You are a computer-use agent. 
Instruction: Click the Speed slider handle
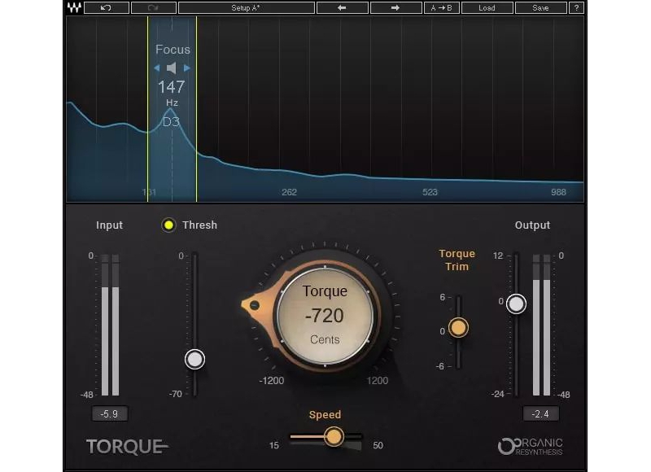(334, 436)
